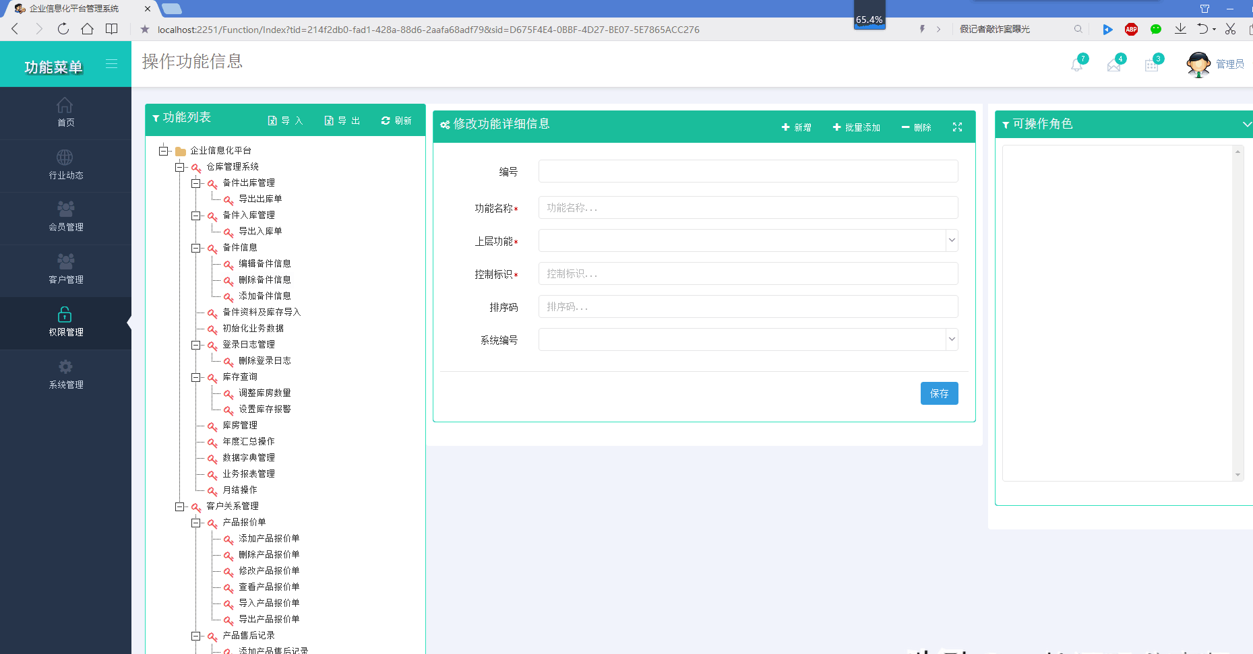
Task: Open the browser reading mode icon
Action: point(112,29)
